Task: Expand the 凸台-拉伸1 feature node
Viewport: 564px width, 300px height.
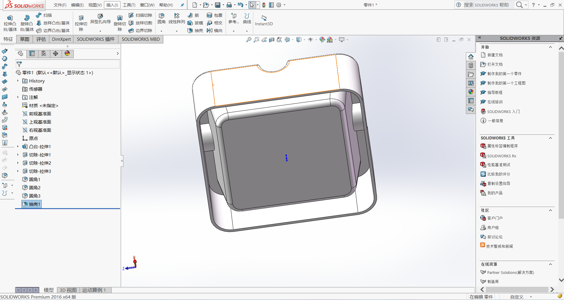Action: [18, 146]
